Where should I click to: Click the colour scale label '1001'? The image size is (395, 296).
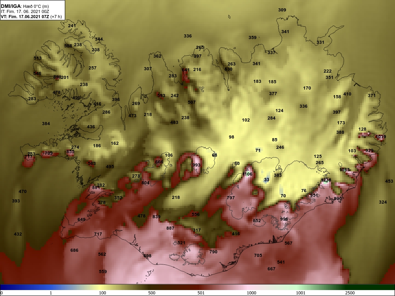point(301,293)
